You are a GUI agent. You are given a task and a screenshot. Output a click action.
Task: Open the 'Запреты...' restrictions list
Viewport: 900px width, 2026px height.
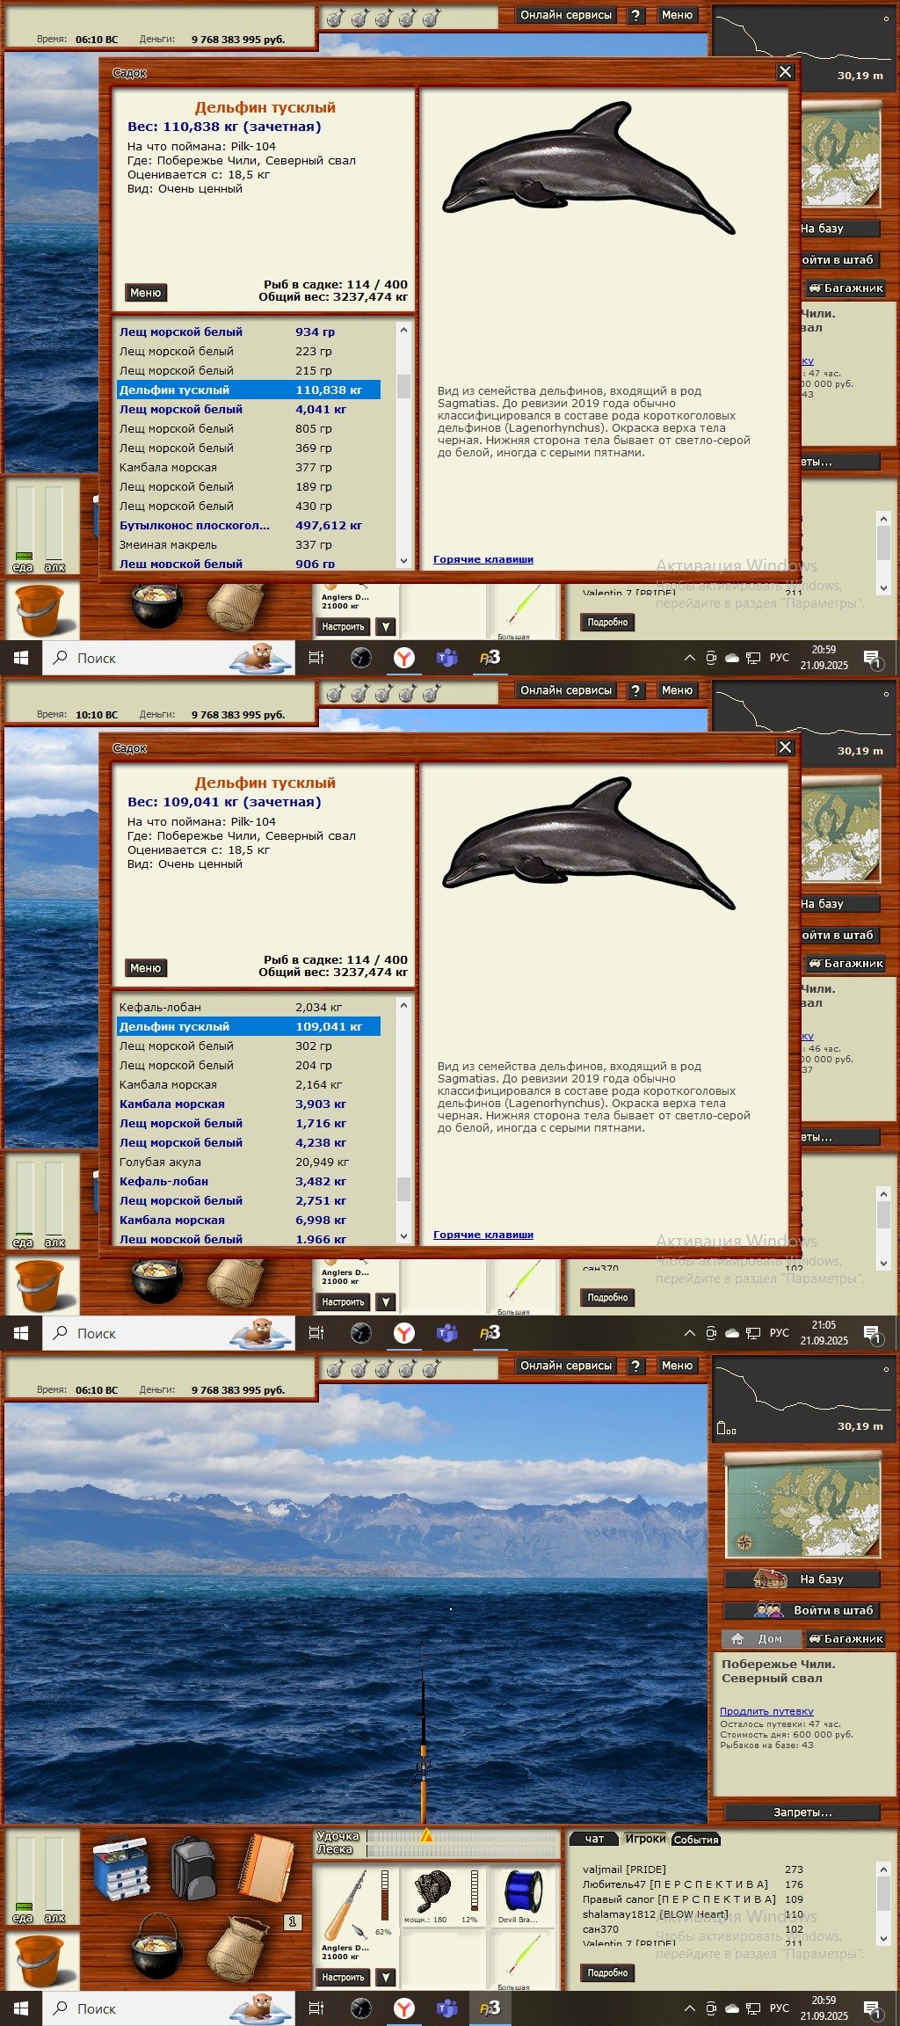(x=802, y=1812)
